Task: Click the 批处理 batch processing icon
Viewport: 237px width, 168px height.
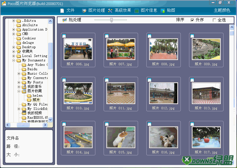Action: pos(65,20)
